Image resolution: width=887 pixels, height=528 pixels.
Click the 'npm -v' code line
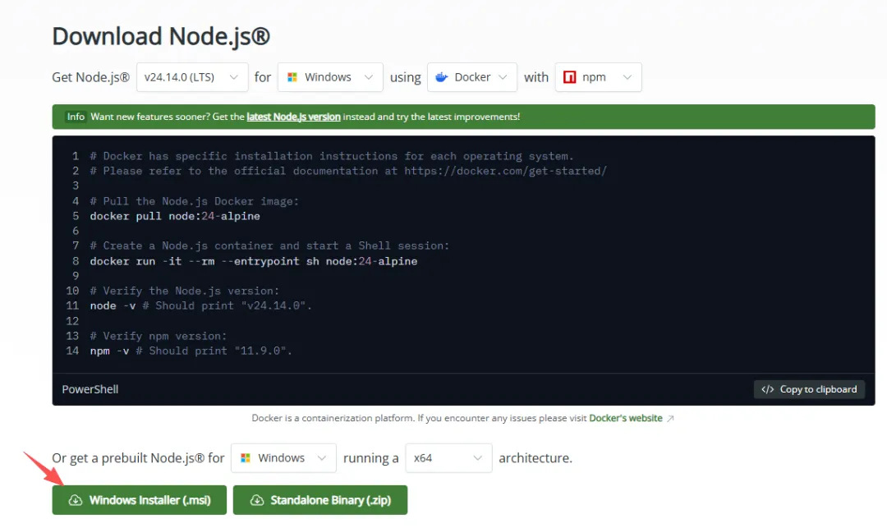(x=191, y=351)
